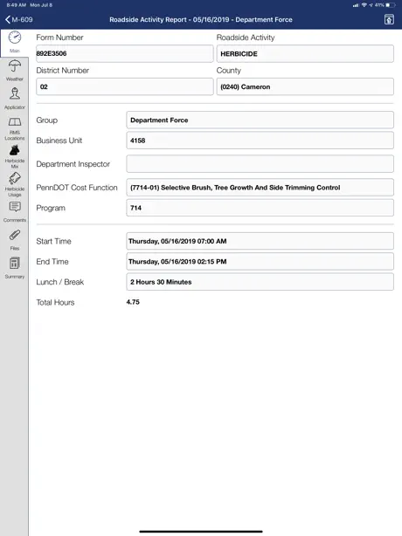Tap the PennDOT Cost Function label
Viewport: 402px width, 536px height.
click(x=77, y=188)
